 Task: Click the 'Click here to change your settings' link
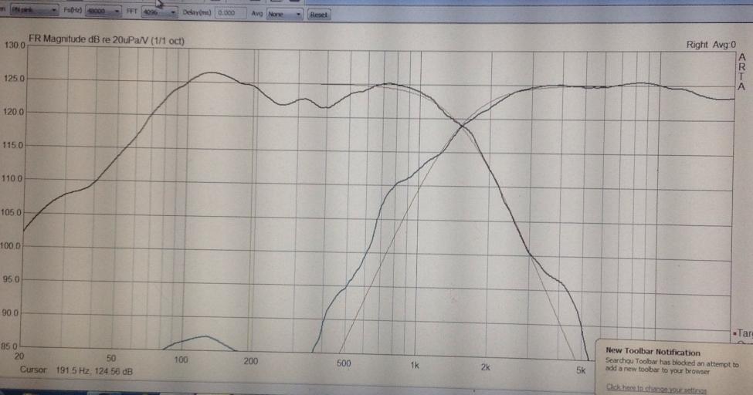[656, 388]
